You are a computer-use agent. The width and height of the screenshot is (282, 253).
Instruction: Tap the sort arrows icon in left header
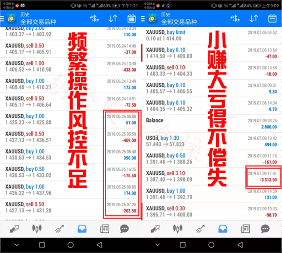tap(113, 19)
